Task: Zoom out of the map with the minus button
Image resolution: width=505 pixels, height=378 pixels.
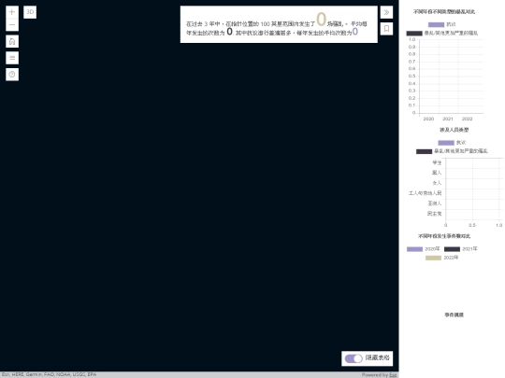Action: pos(12,25)
